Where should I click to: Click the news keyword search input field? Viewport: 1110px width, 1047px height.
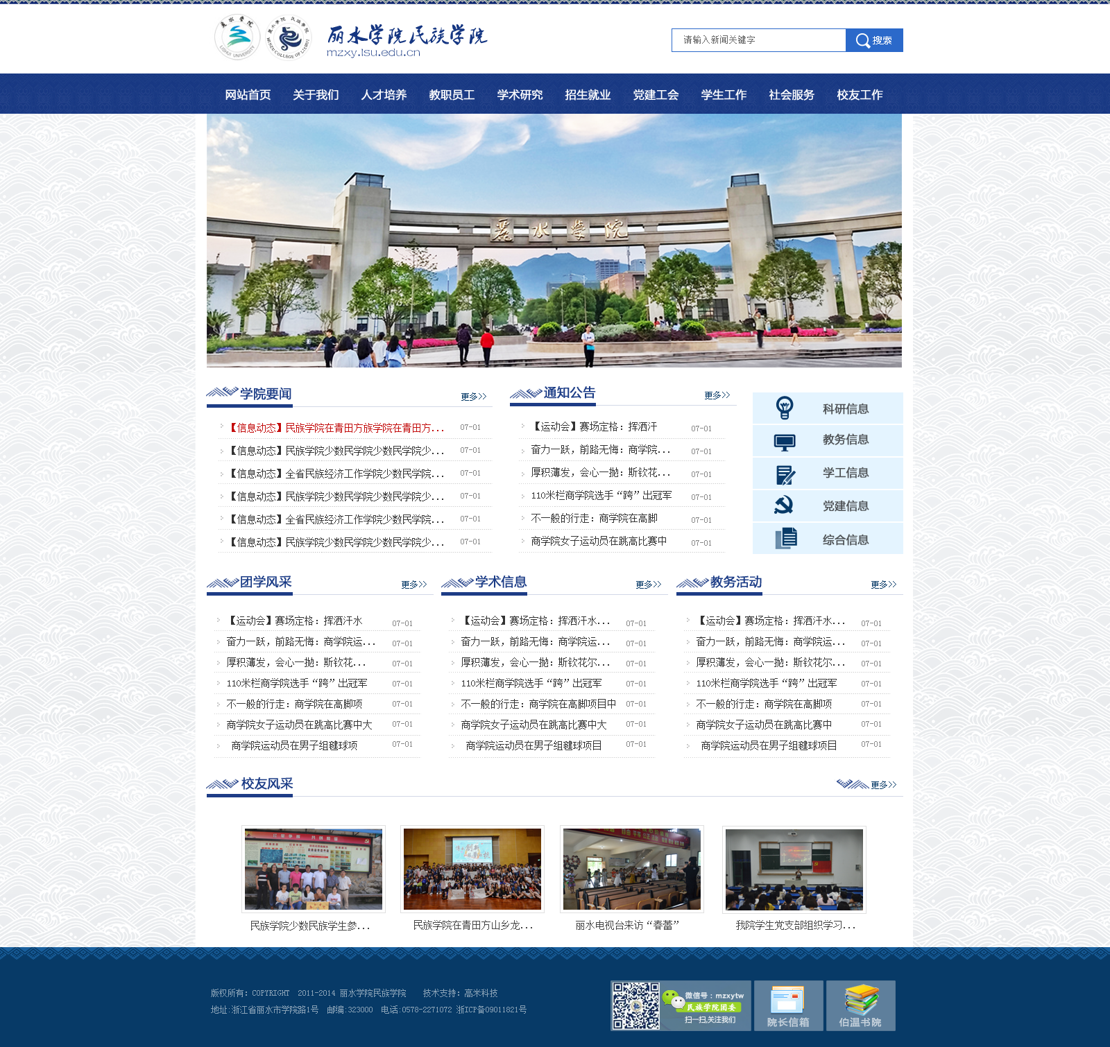coord(758,40)
